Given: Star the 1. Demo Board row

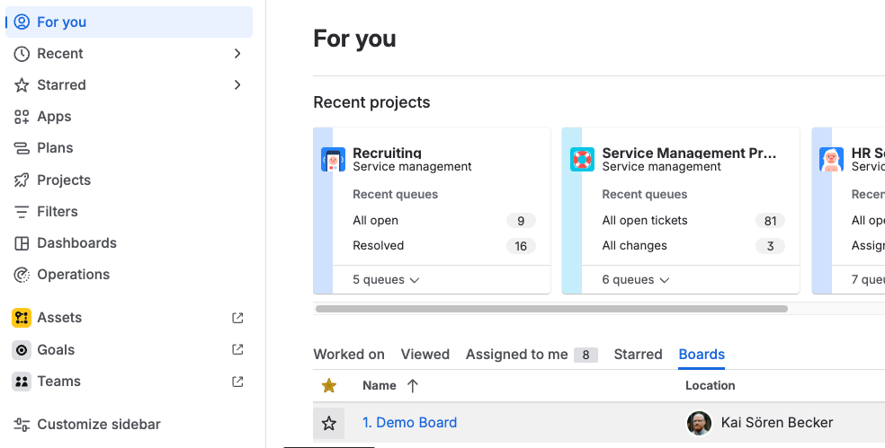Looking at the screenshot, I should click(329, 423).
